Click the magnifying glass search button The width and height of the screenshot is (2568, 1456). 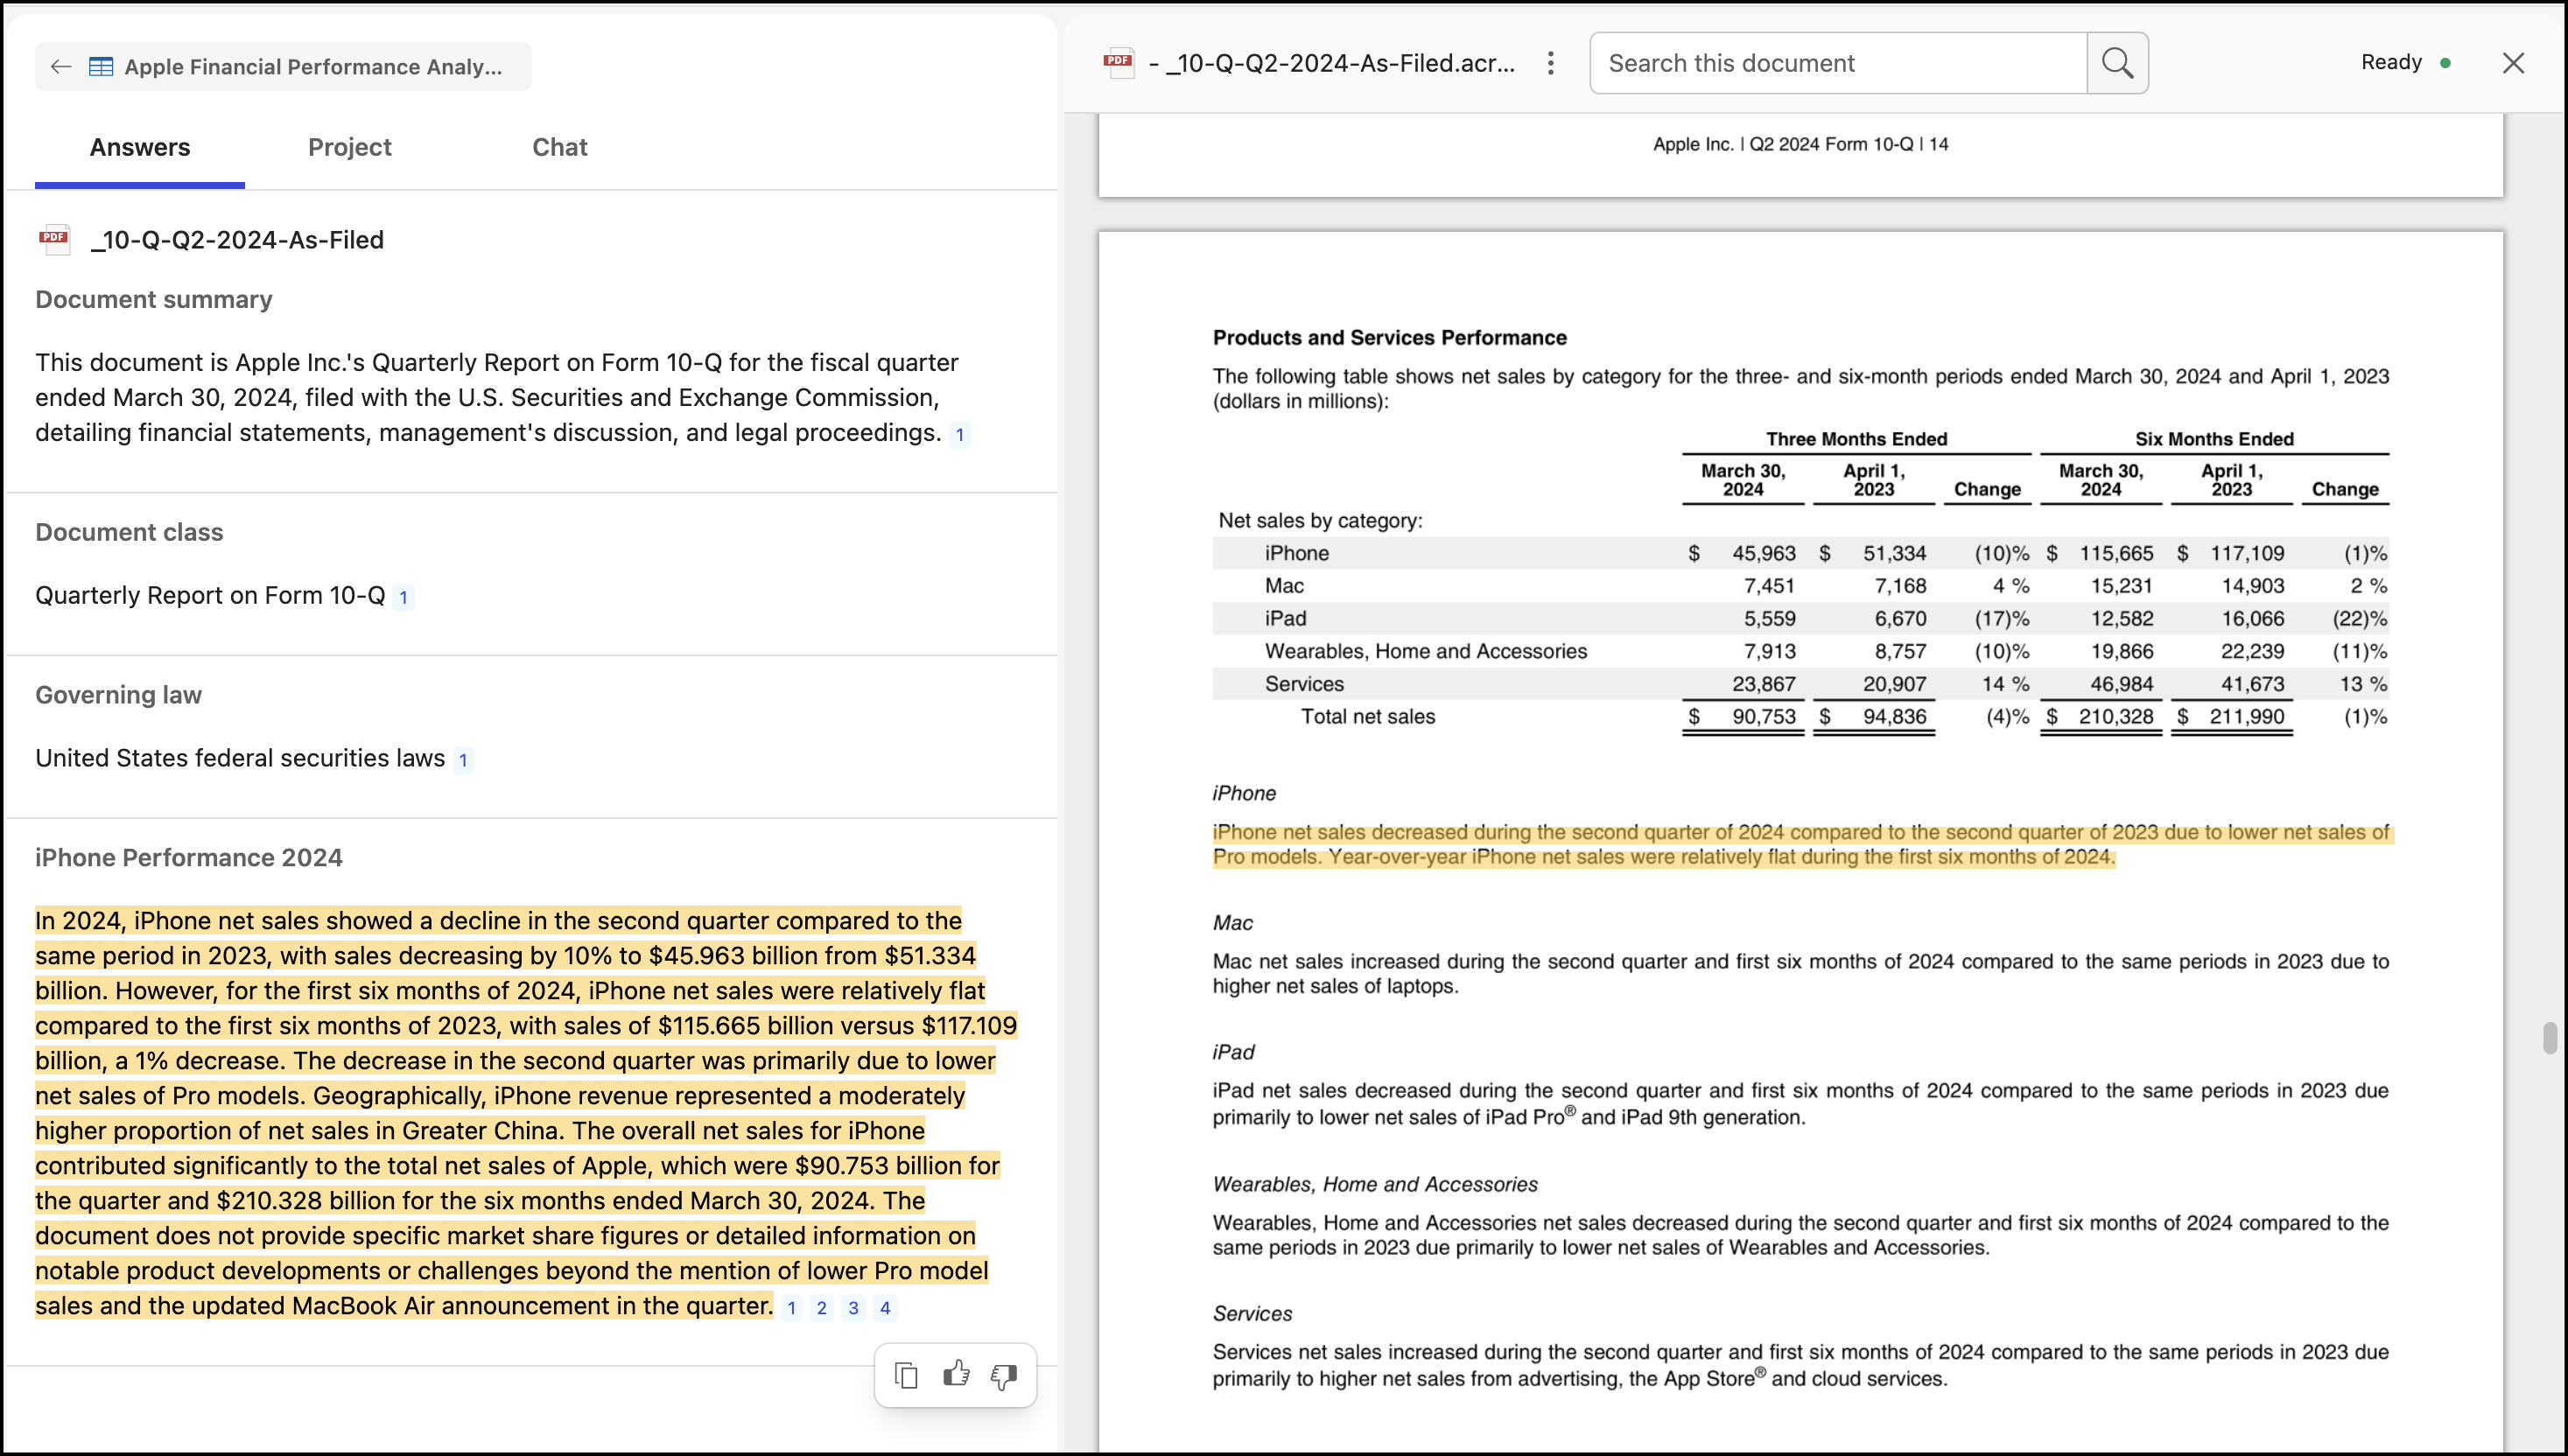tap(2117, 63)
